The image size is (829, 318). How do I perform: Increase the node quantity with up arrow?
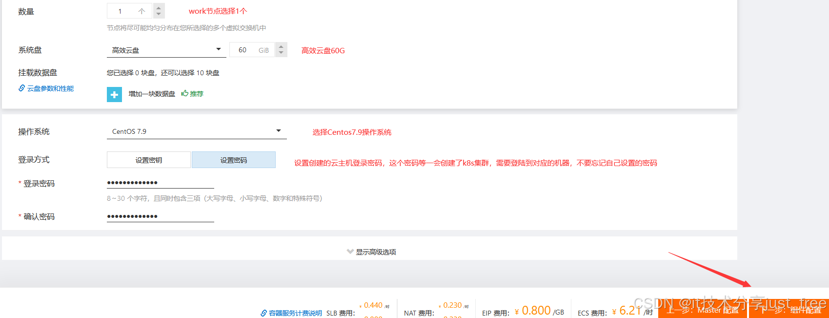(x=159, y=8)
